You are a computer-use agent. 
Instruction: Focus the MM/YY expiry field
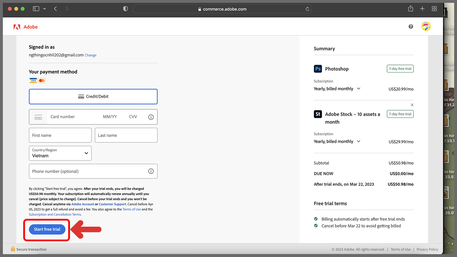[110, 117]
